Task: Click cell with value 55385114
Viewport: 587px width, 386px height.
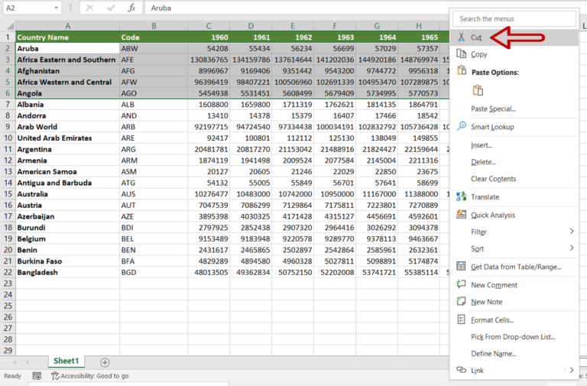Action: (419, 272)
